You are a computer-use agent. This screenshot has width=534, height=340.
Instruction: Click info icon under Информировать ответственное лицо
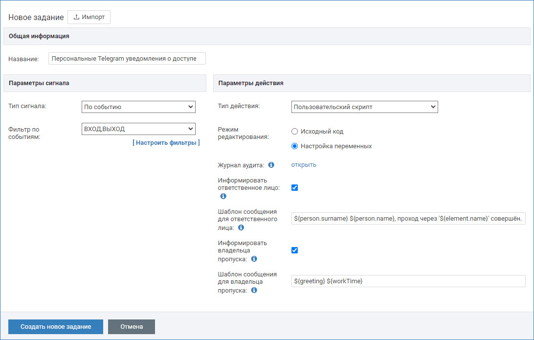point(223,196)
